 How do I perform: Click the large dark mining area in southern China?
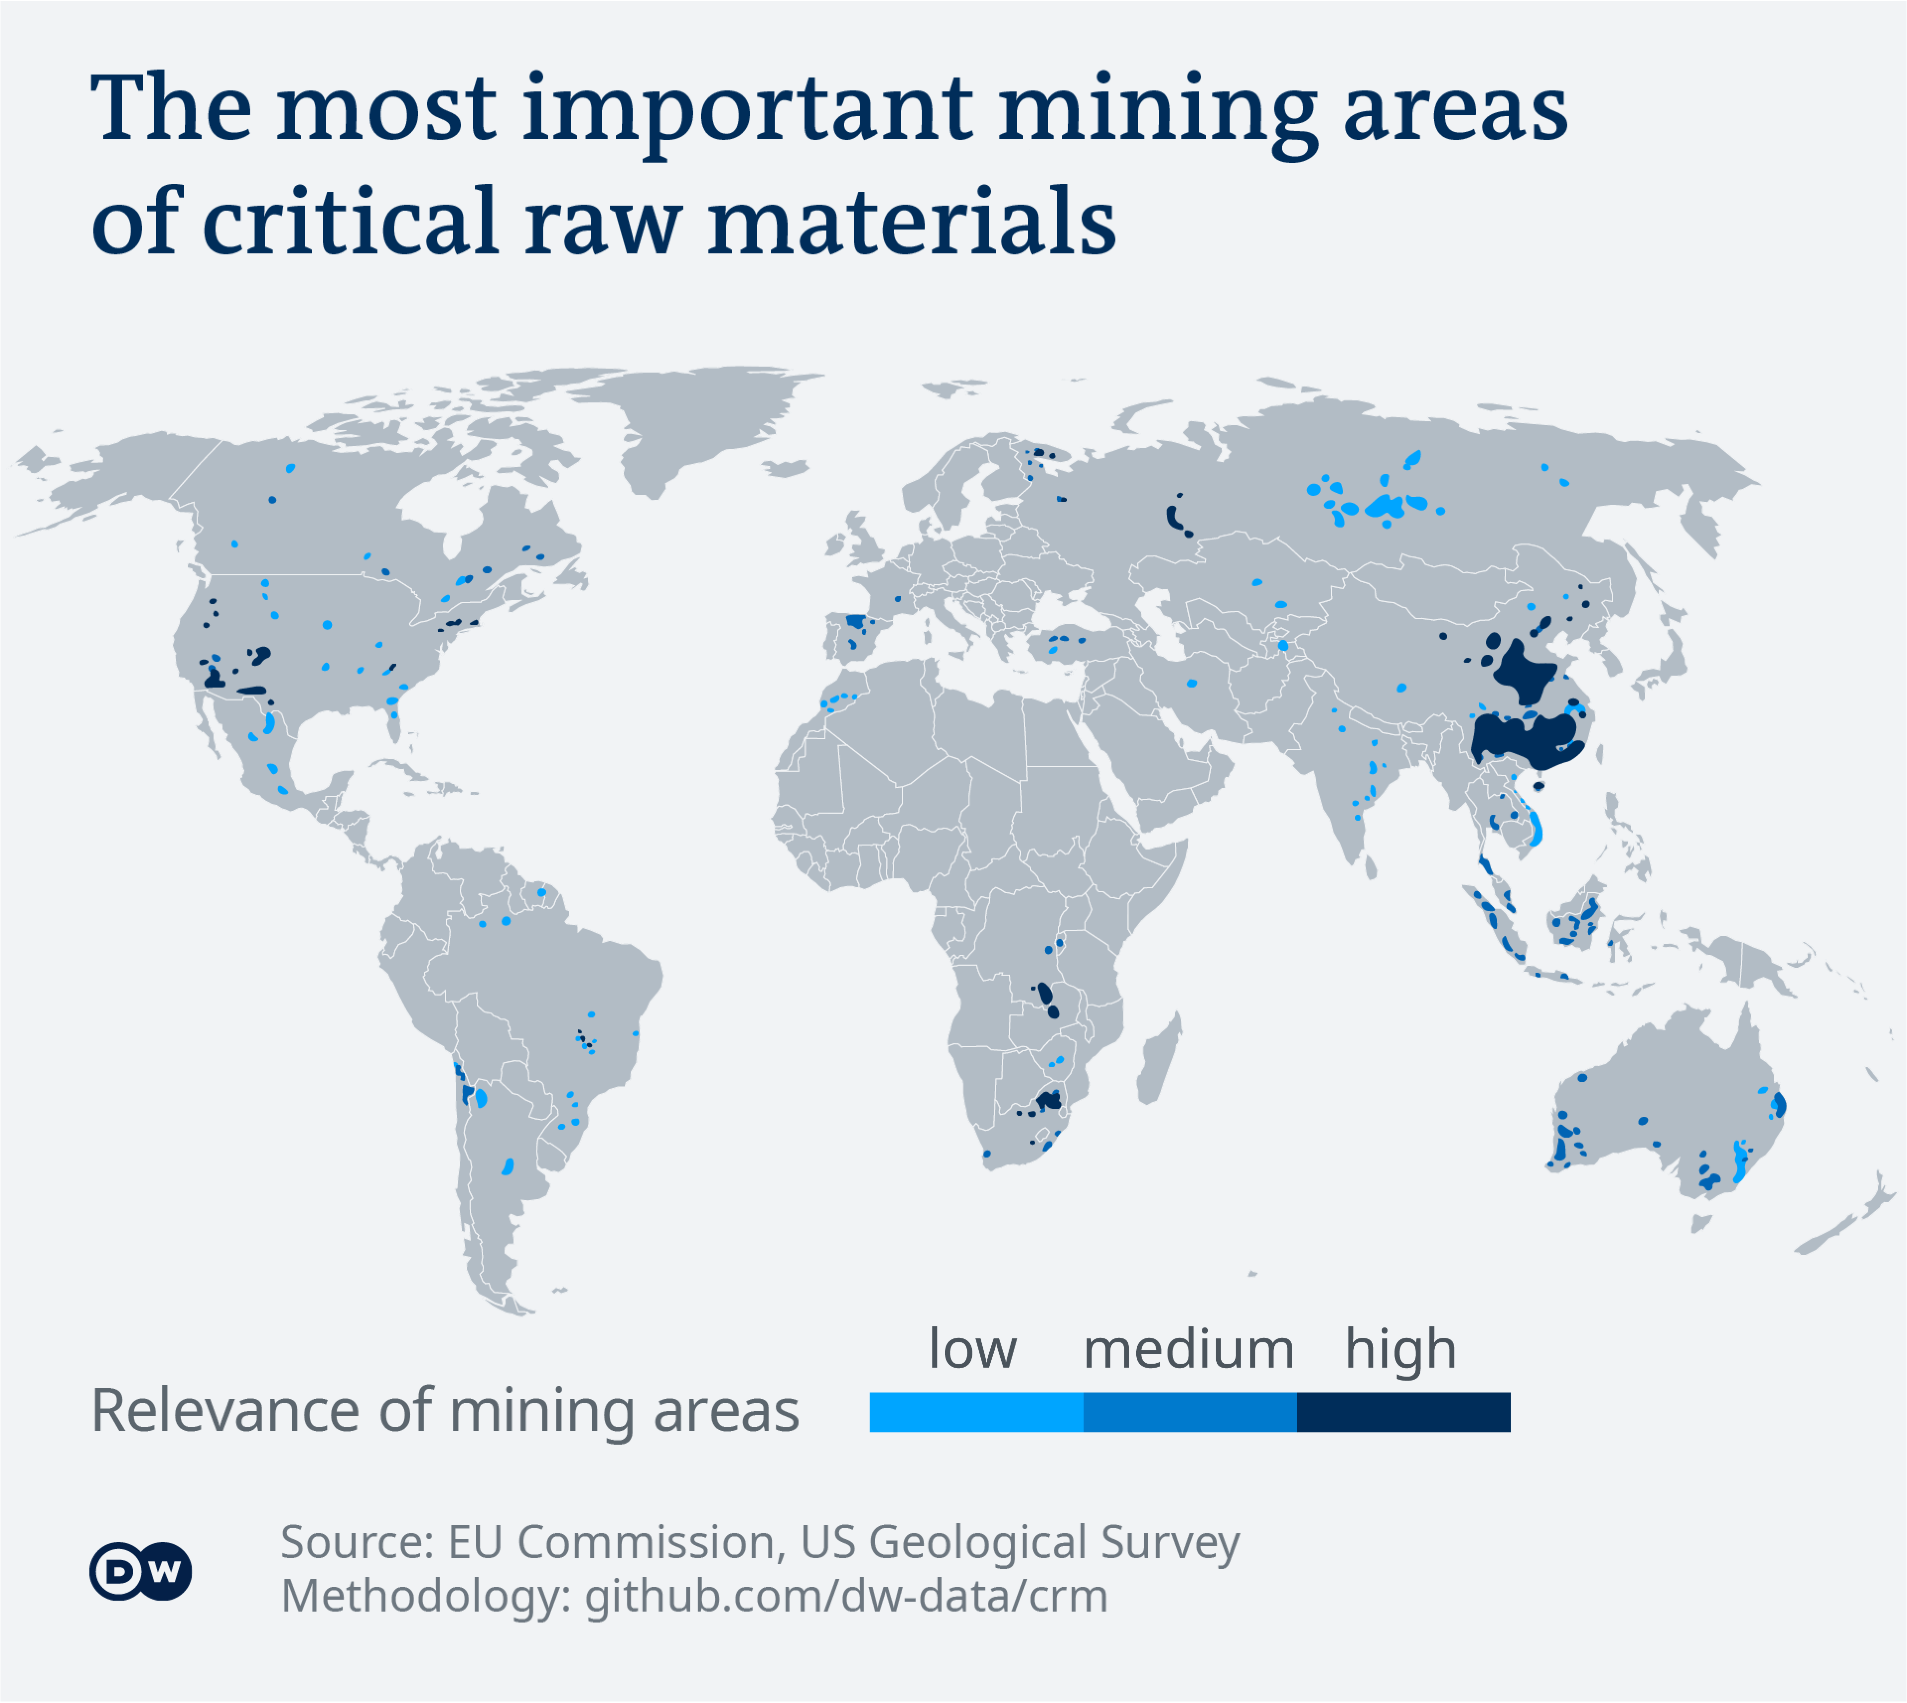[1527, 739]
